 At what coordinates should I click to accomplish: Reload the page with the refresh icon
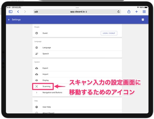click(x=118, y=12)
